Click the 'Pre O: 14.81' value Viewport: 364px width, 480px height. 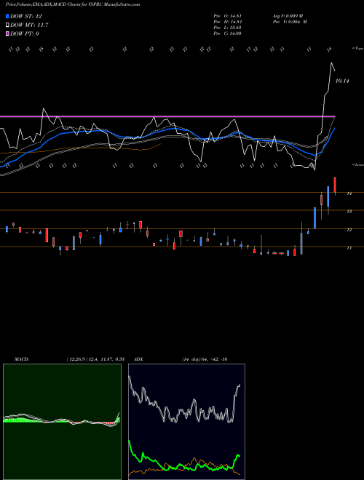click(x=227, y=16)
